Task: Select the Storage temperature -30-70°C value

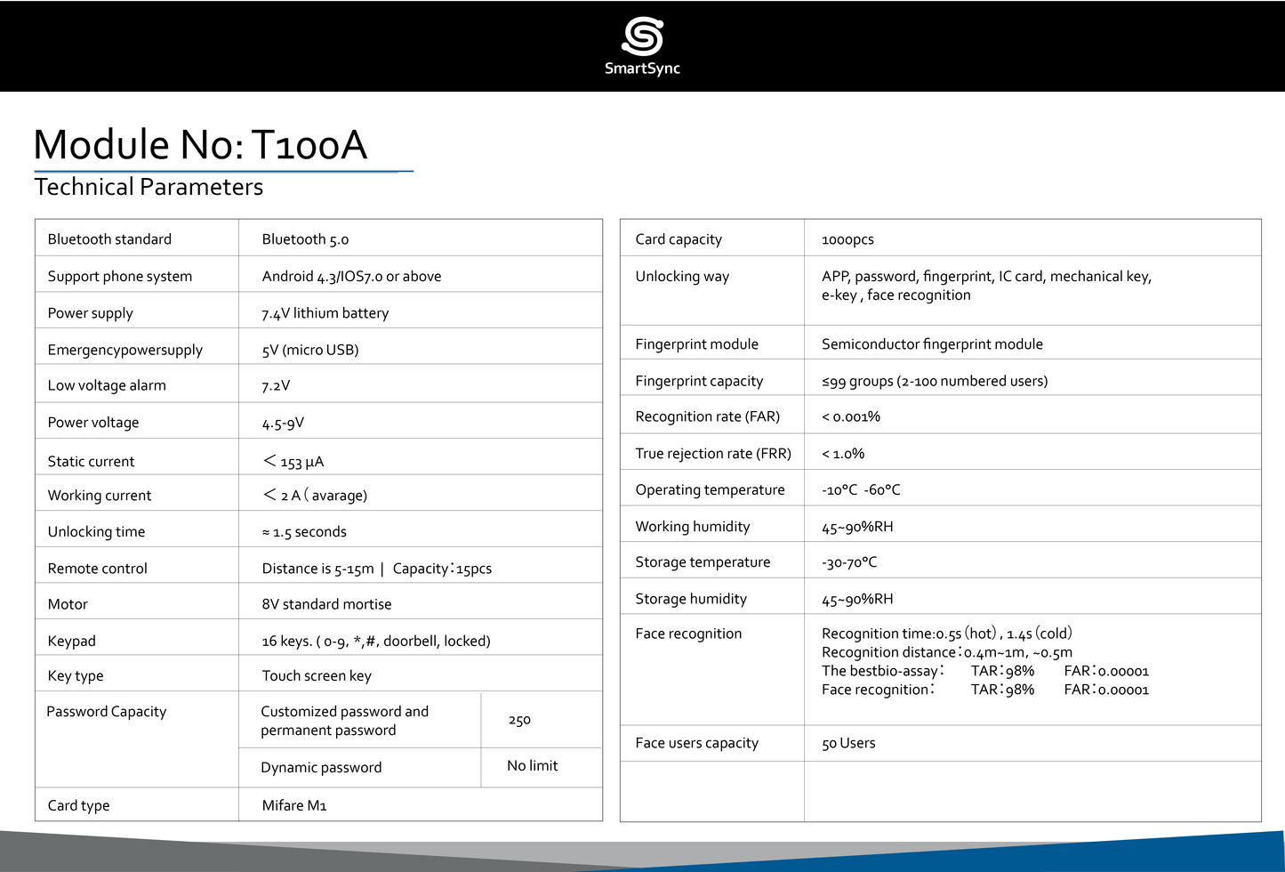Action: [847, 561]
